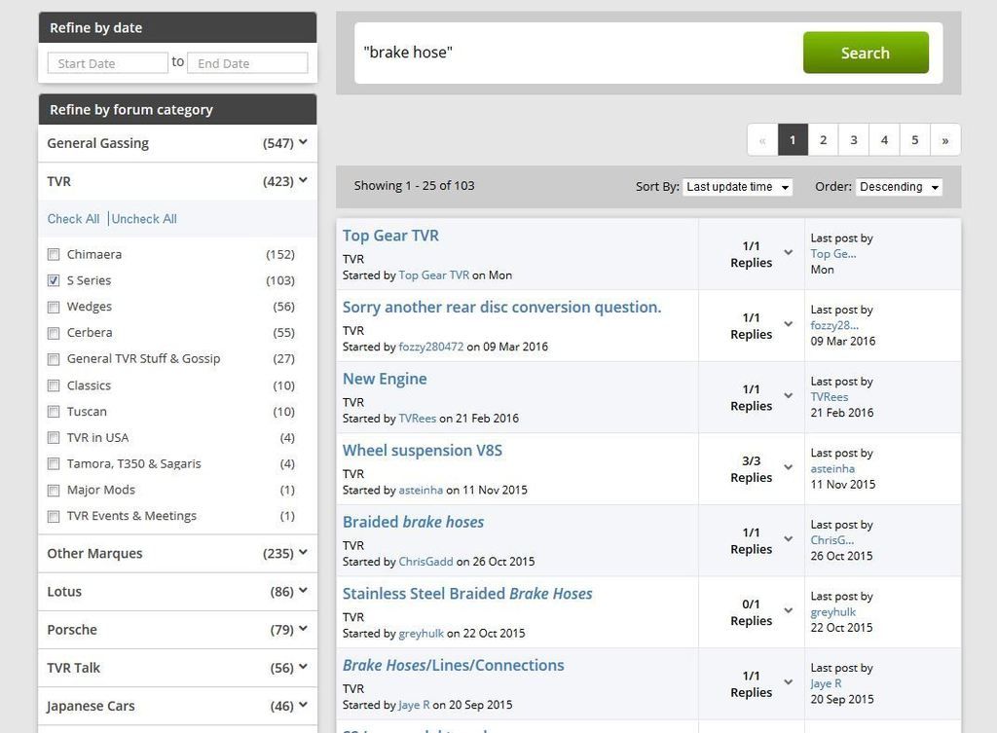Enable the Cerbera forum filter checkbox
997x733 pixels.
(x=54, y=333)
